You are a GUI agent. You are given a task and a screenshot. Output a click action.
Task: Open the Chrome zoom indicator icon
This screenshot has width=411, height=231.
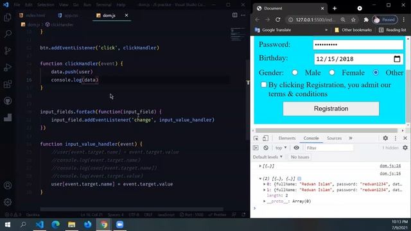[343, 20]
